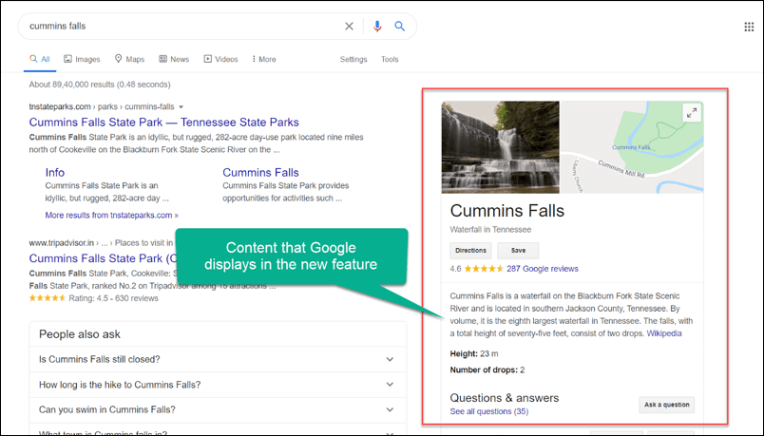View the waterfall photo in the knowledge panel
The height and width of the screenshot is (436, 764).
(501, 147)
